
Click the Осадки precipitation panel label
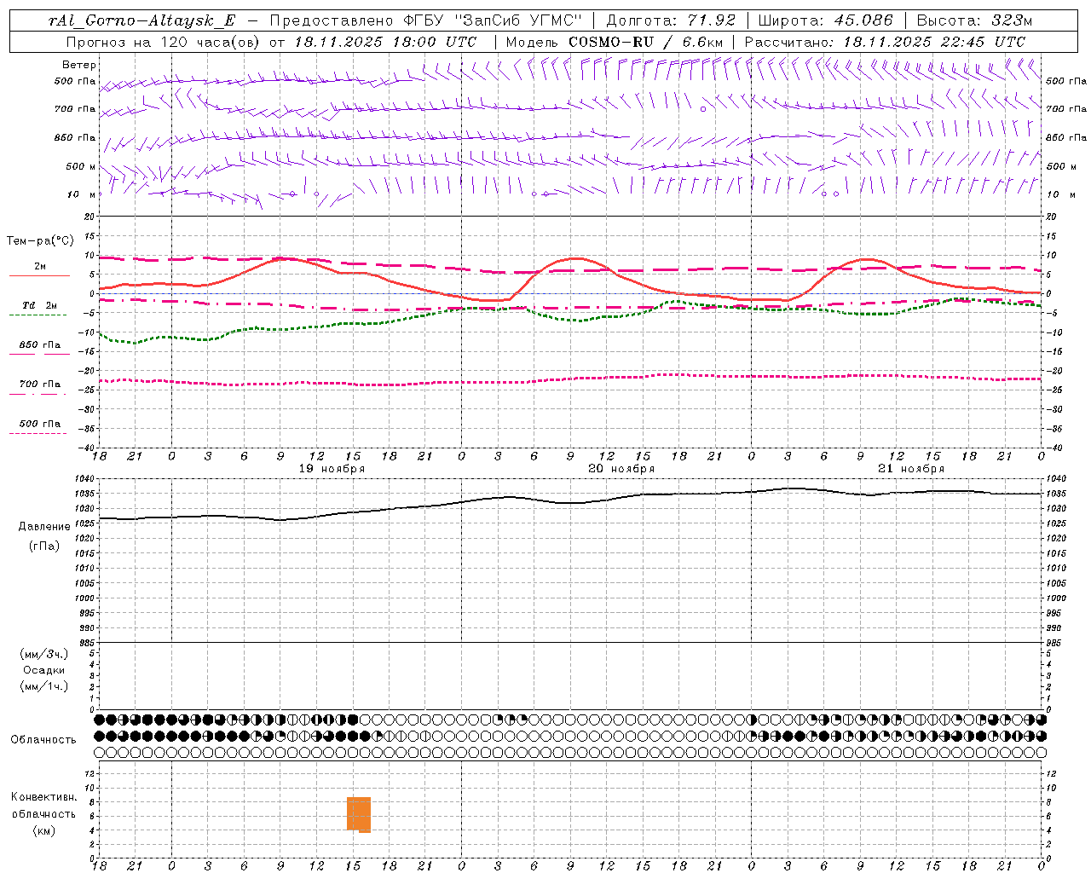click(44, 670)
